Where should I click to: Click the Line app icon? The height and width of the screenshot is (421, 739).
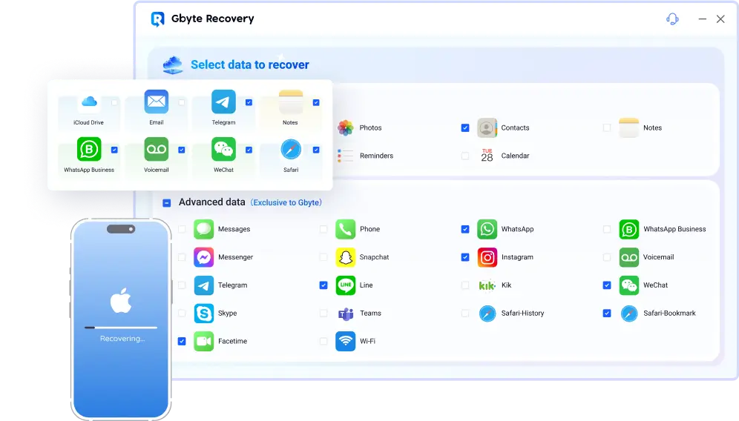[x=346, y=285]
